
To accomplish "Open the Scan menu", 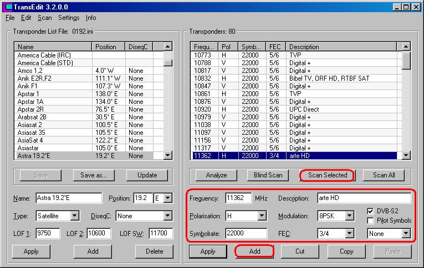I will point(45,18).
